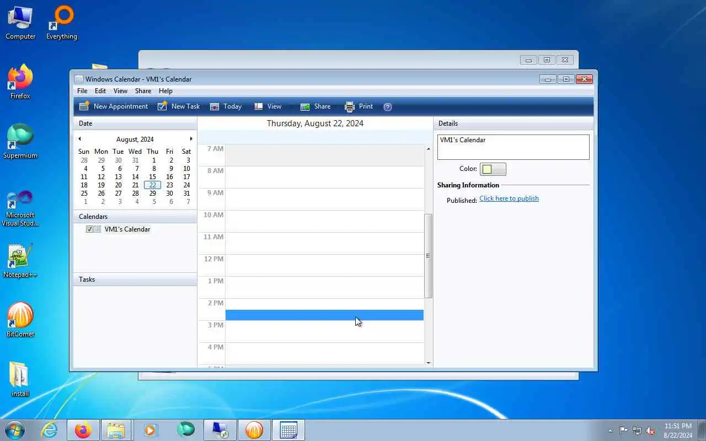Click the day view vertical scrollbar thumb

coord(428,256)
